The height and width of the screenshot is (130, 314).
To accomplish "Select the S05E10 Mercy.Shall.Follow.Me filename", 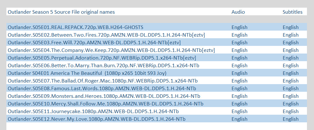I will 106,104.
